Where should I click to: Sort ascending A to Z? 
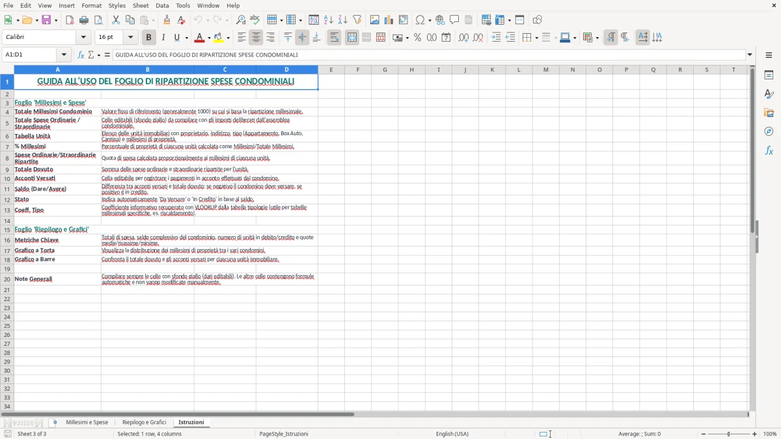[329, 20]
